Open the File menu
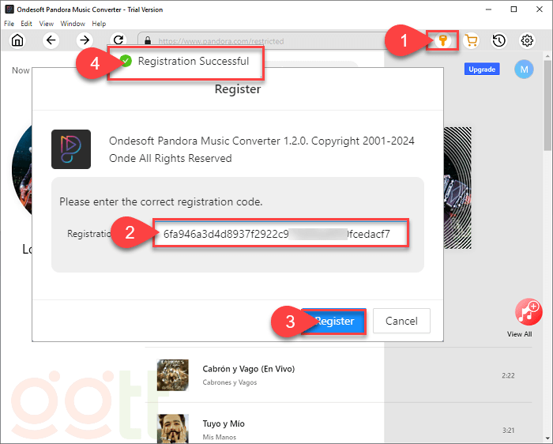Screen dimensions: 553x444 [9, 24]
